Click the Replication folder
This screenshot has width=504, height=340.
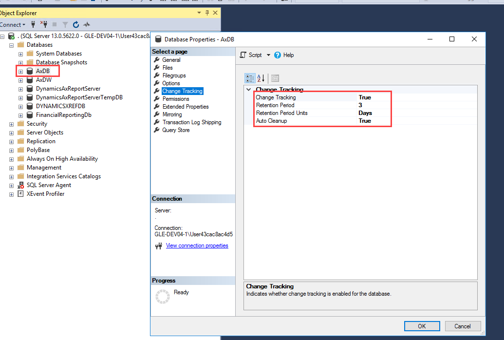tap(41, 141)
